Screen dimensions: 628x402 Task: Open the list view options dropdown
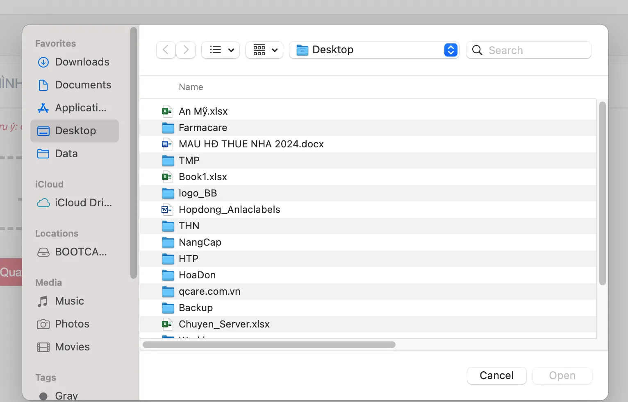tap(221, 50)
